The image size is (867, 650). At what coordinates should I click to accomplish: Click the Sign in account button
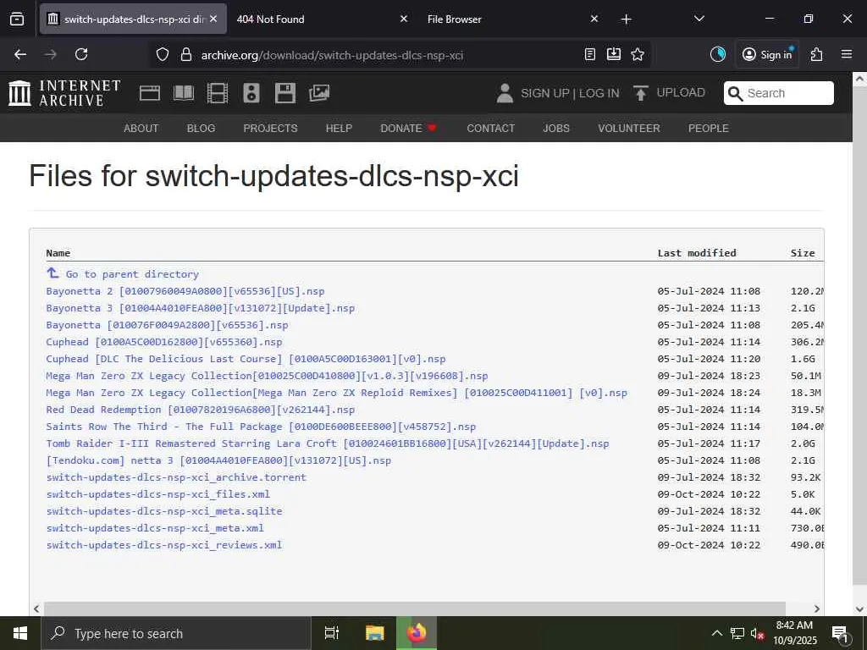pyautogui.click(x=767, y=54)
